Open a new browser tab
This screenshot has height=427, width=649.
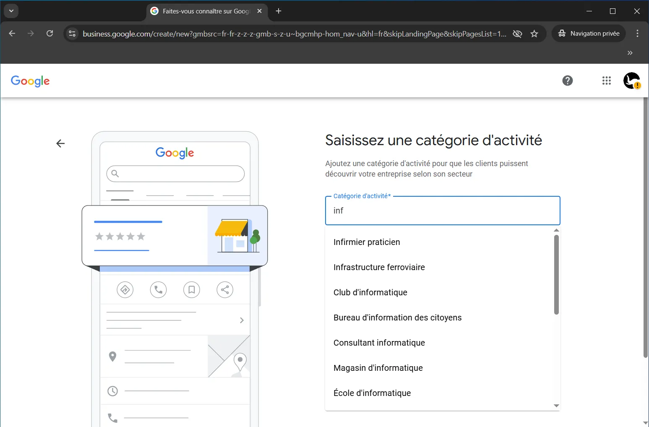(x=279, y=11)
